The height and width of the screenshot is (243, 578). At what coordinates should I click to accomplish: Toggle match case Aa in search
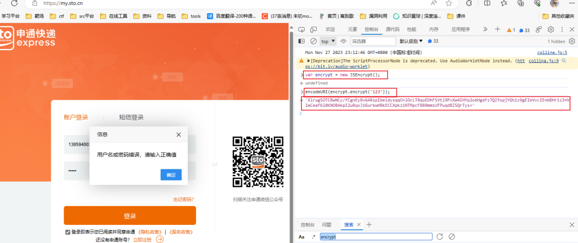coord(301,237)
